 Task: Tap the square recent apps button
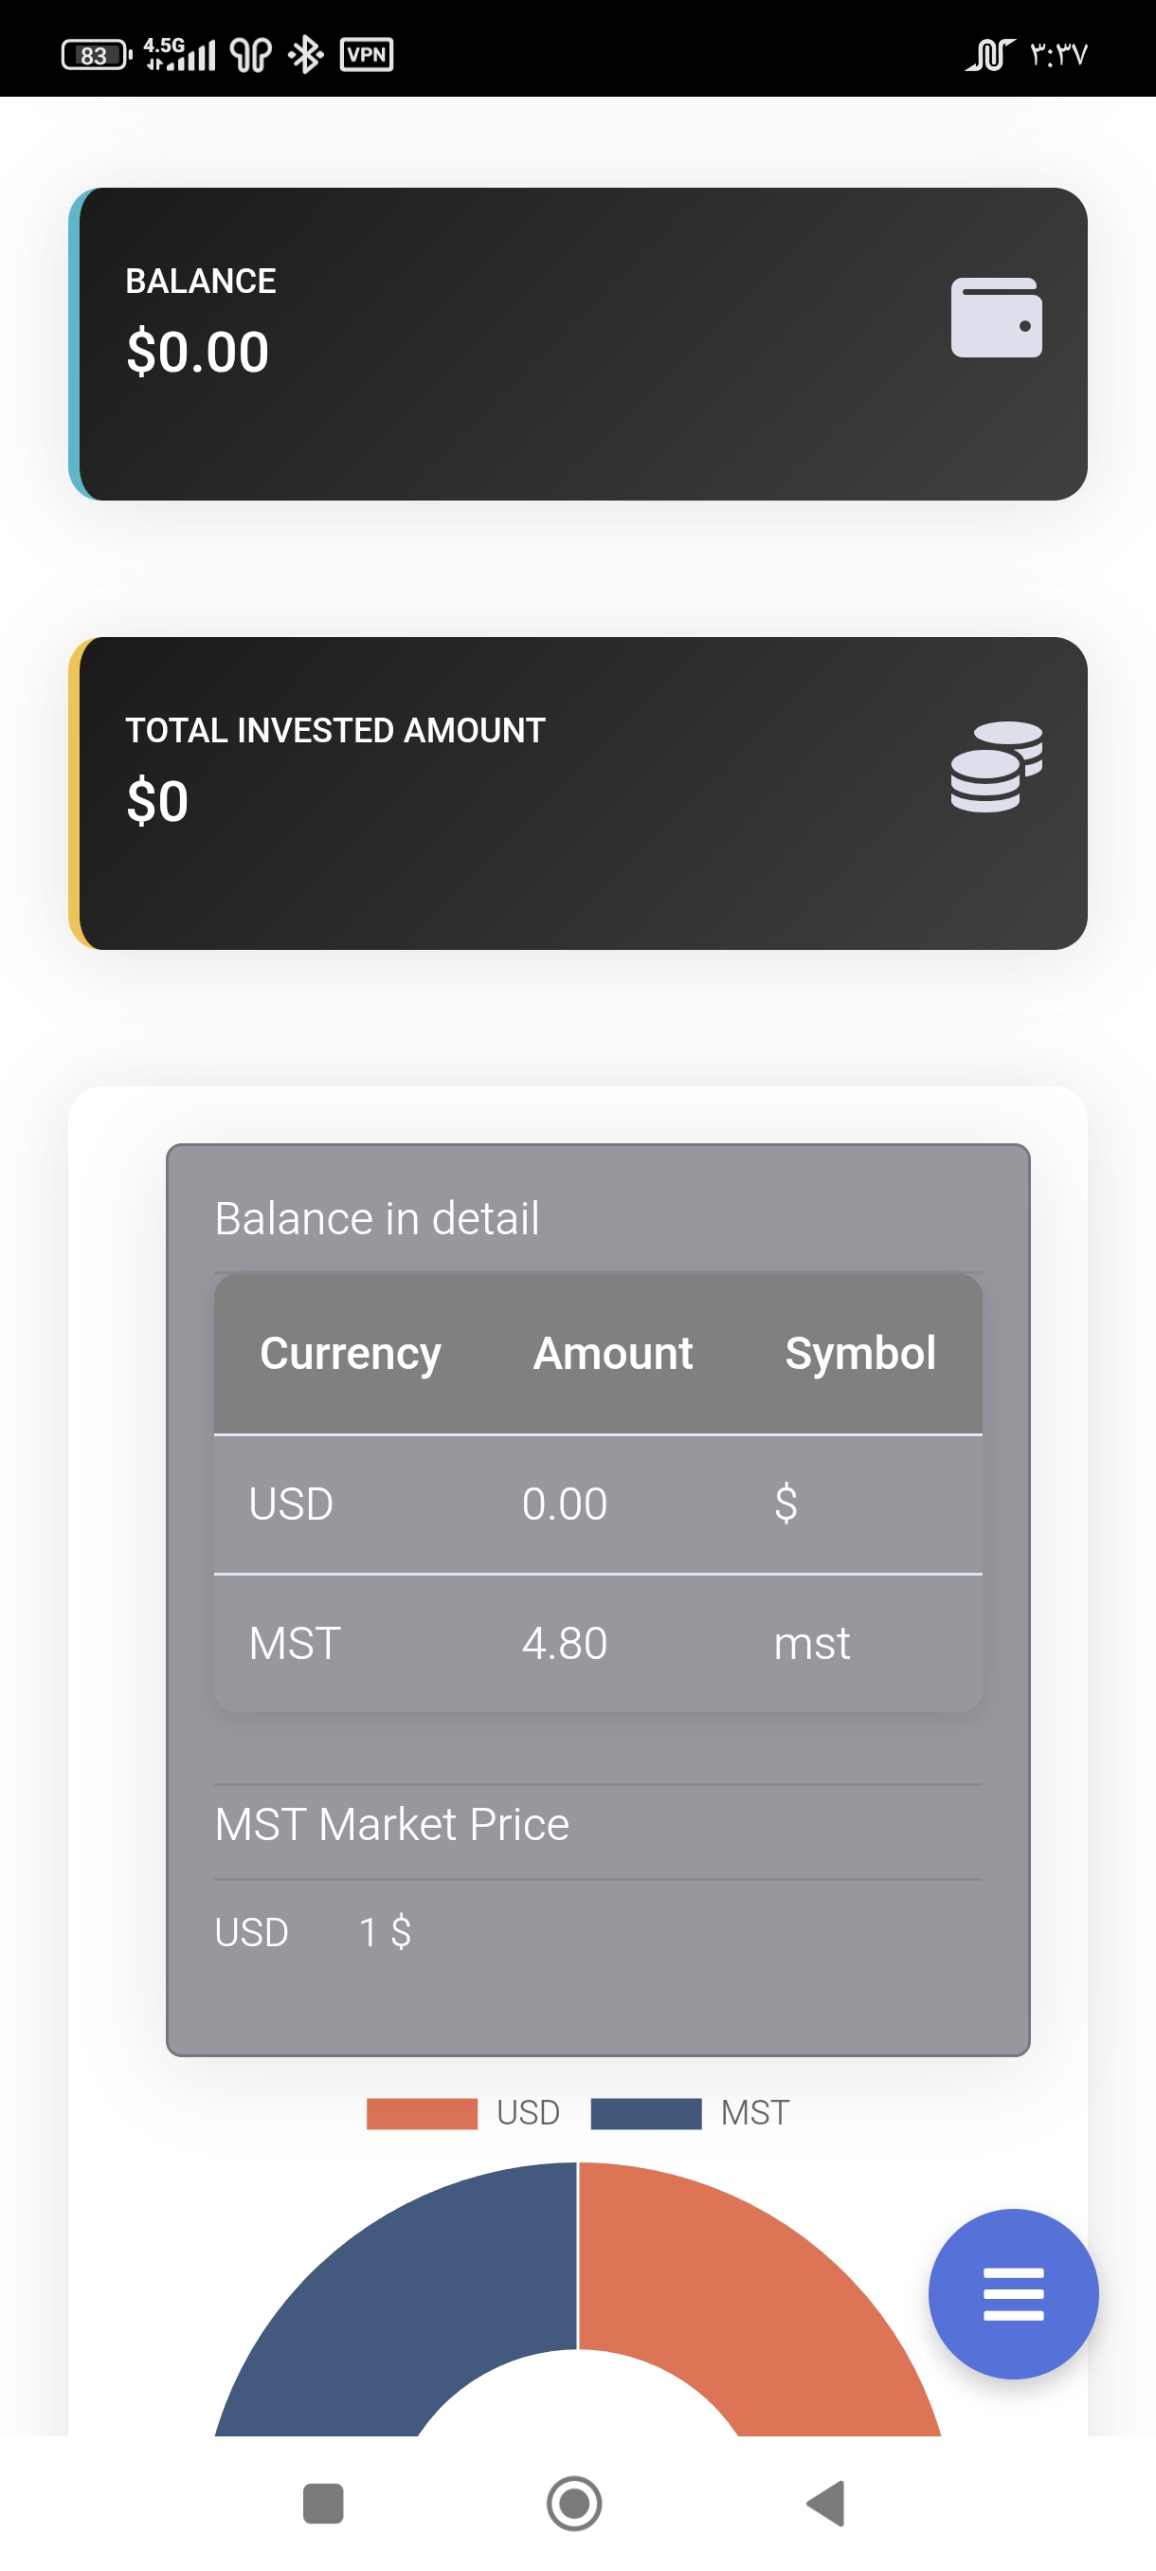point(322,2503)
